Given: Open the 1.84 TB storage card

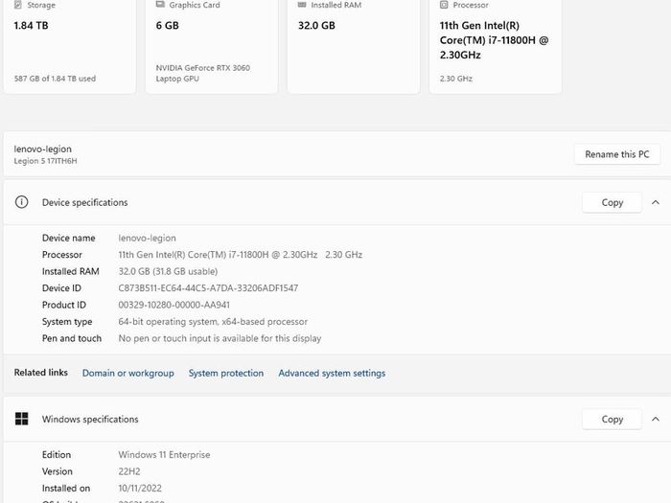Looking at the screenshot, I should tap(70, 45).
